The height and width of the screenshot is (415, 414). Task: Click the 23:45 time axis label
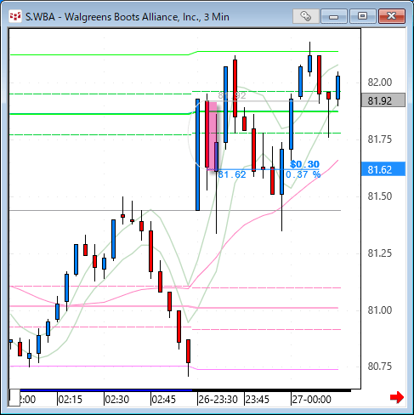[258, 400]
